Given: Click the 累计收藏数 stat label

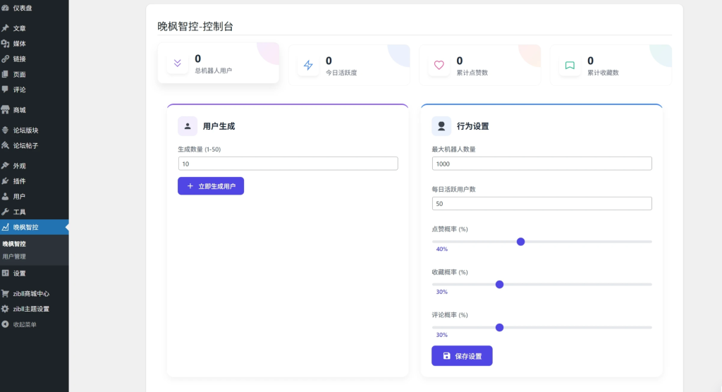Looking at the screenshot, I should (603, 73).
